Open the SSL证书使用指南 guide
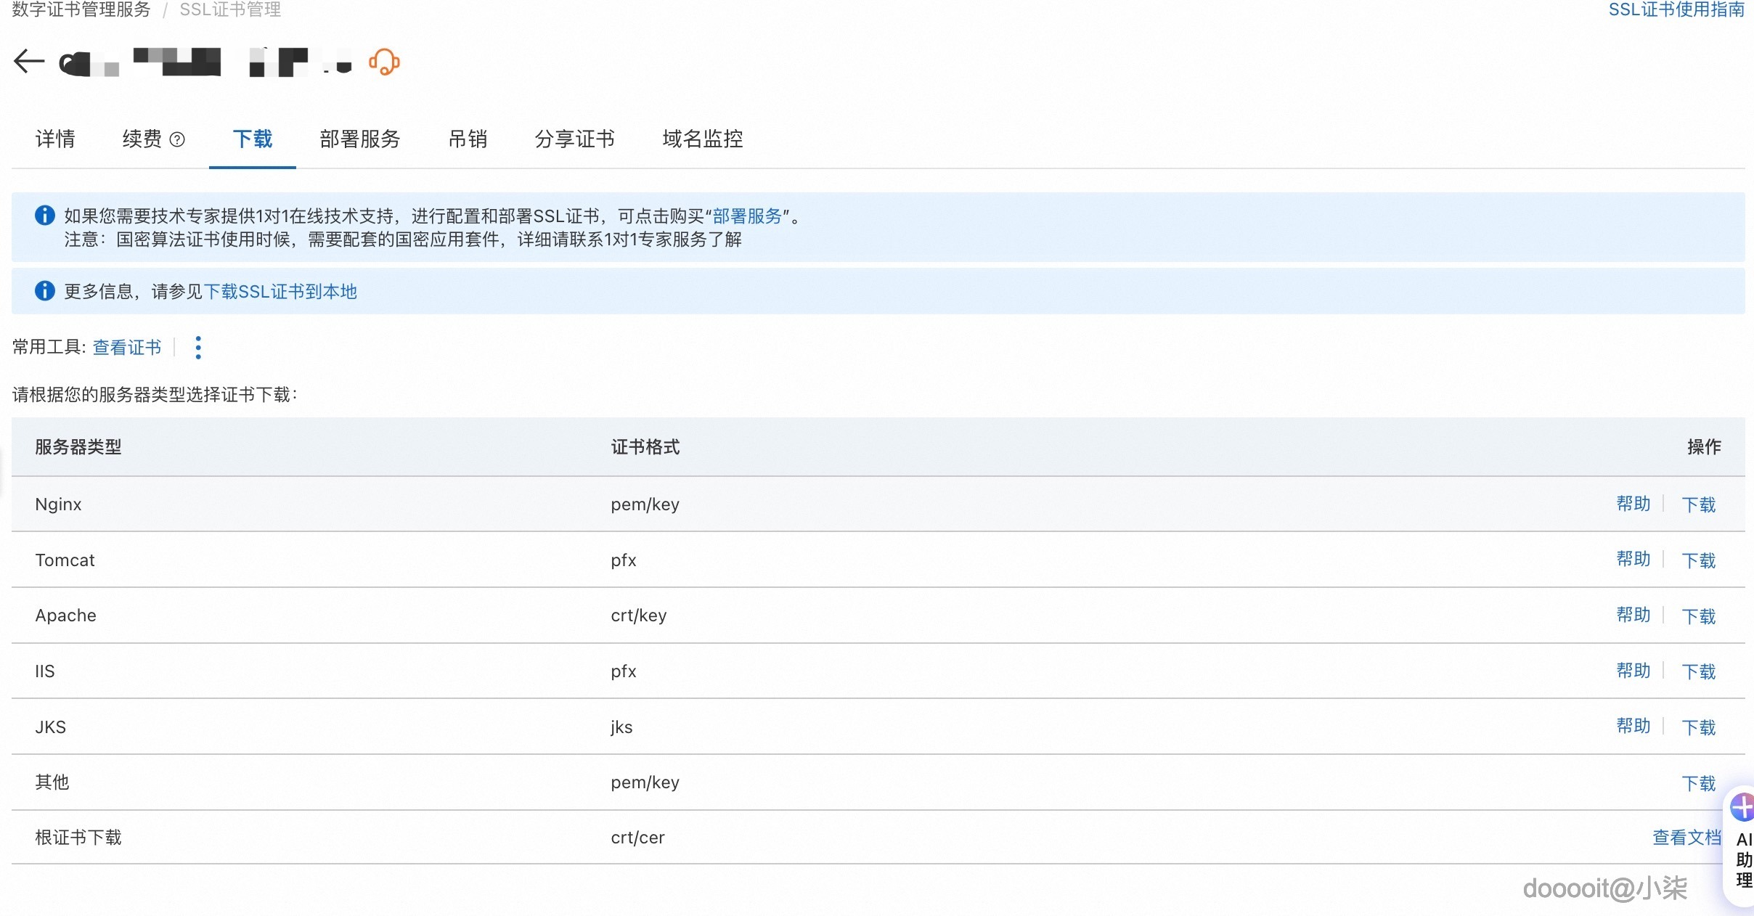Viewport: 1754px width, 916px height. (1675, 9)
